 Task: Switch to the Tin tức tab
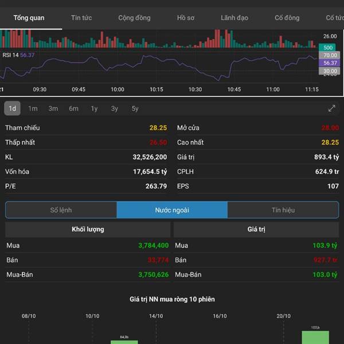tap(81, 18)
